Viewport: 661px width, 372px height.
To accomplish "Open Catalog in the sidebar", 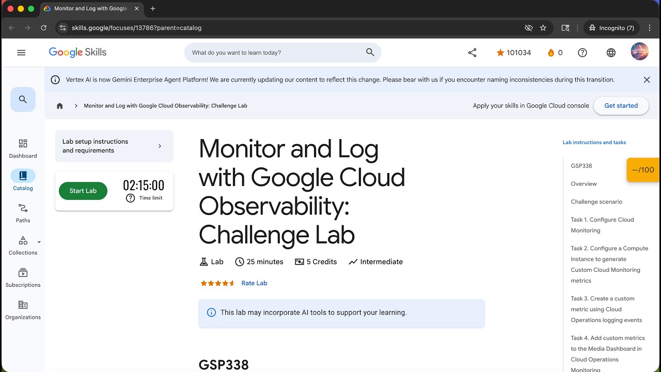I will (x=23, y=180).
